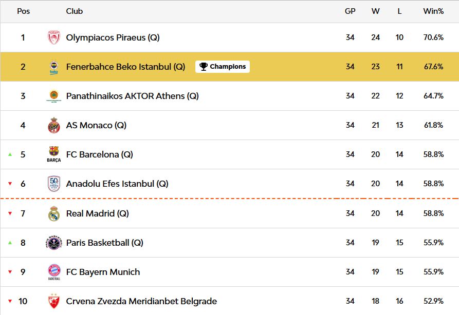
Task: Click the Champions trophy badge
Action: click(223, 67)
